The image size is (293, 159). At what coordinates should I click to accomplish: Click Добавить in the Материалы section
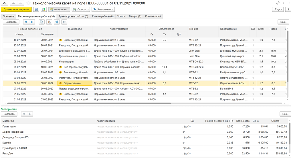coord(9,114)
